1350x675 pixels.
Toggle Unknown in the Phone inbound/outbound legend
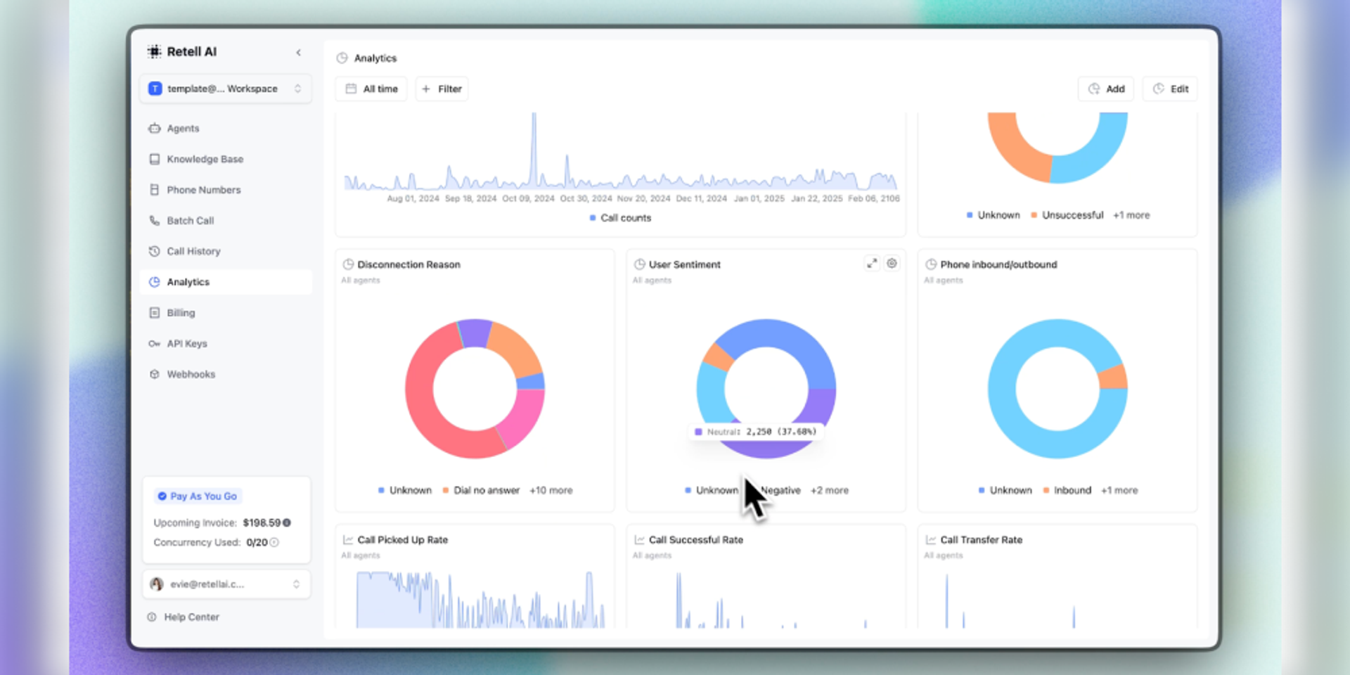coord(1005,490)
